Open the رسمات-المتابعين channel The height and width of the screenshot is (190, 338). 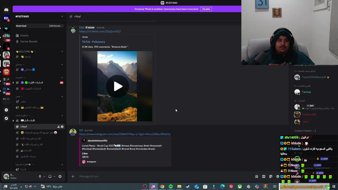39,156
